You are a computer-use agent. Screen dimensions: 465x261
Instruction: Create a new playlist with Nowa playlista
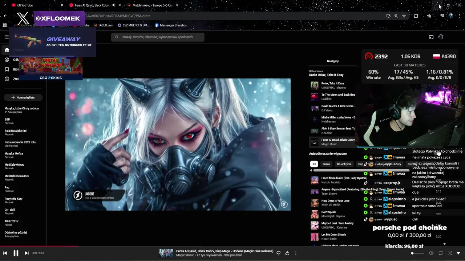23,98
